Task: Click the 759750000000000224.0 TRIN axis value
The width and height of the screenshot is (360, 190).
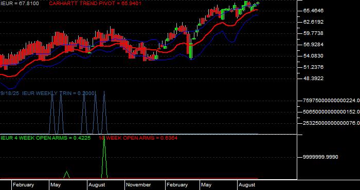Action: (331, 101)
